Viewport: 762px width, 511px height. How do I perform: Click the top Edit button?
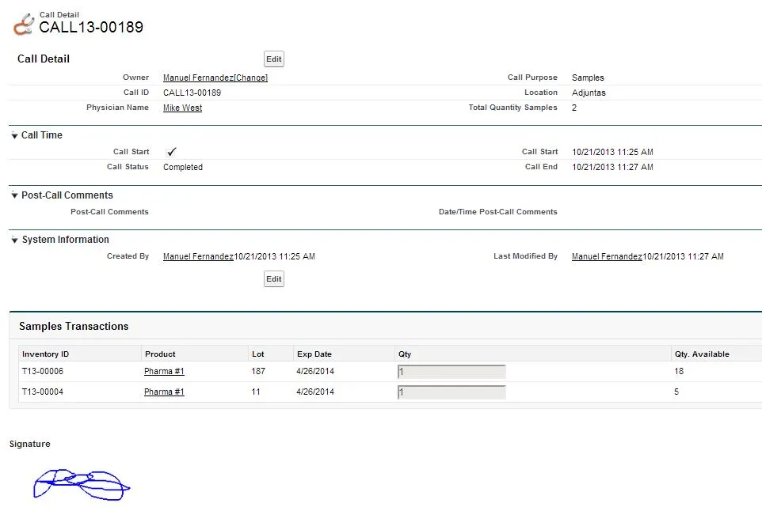[x=273, y=59]
